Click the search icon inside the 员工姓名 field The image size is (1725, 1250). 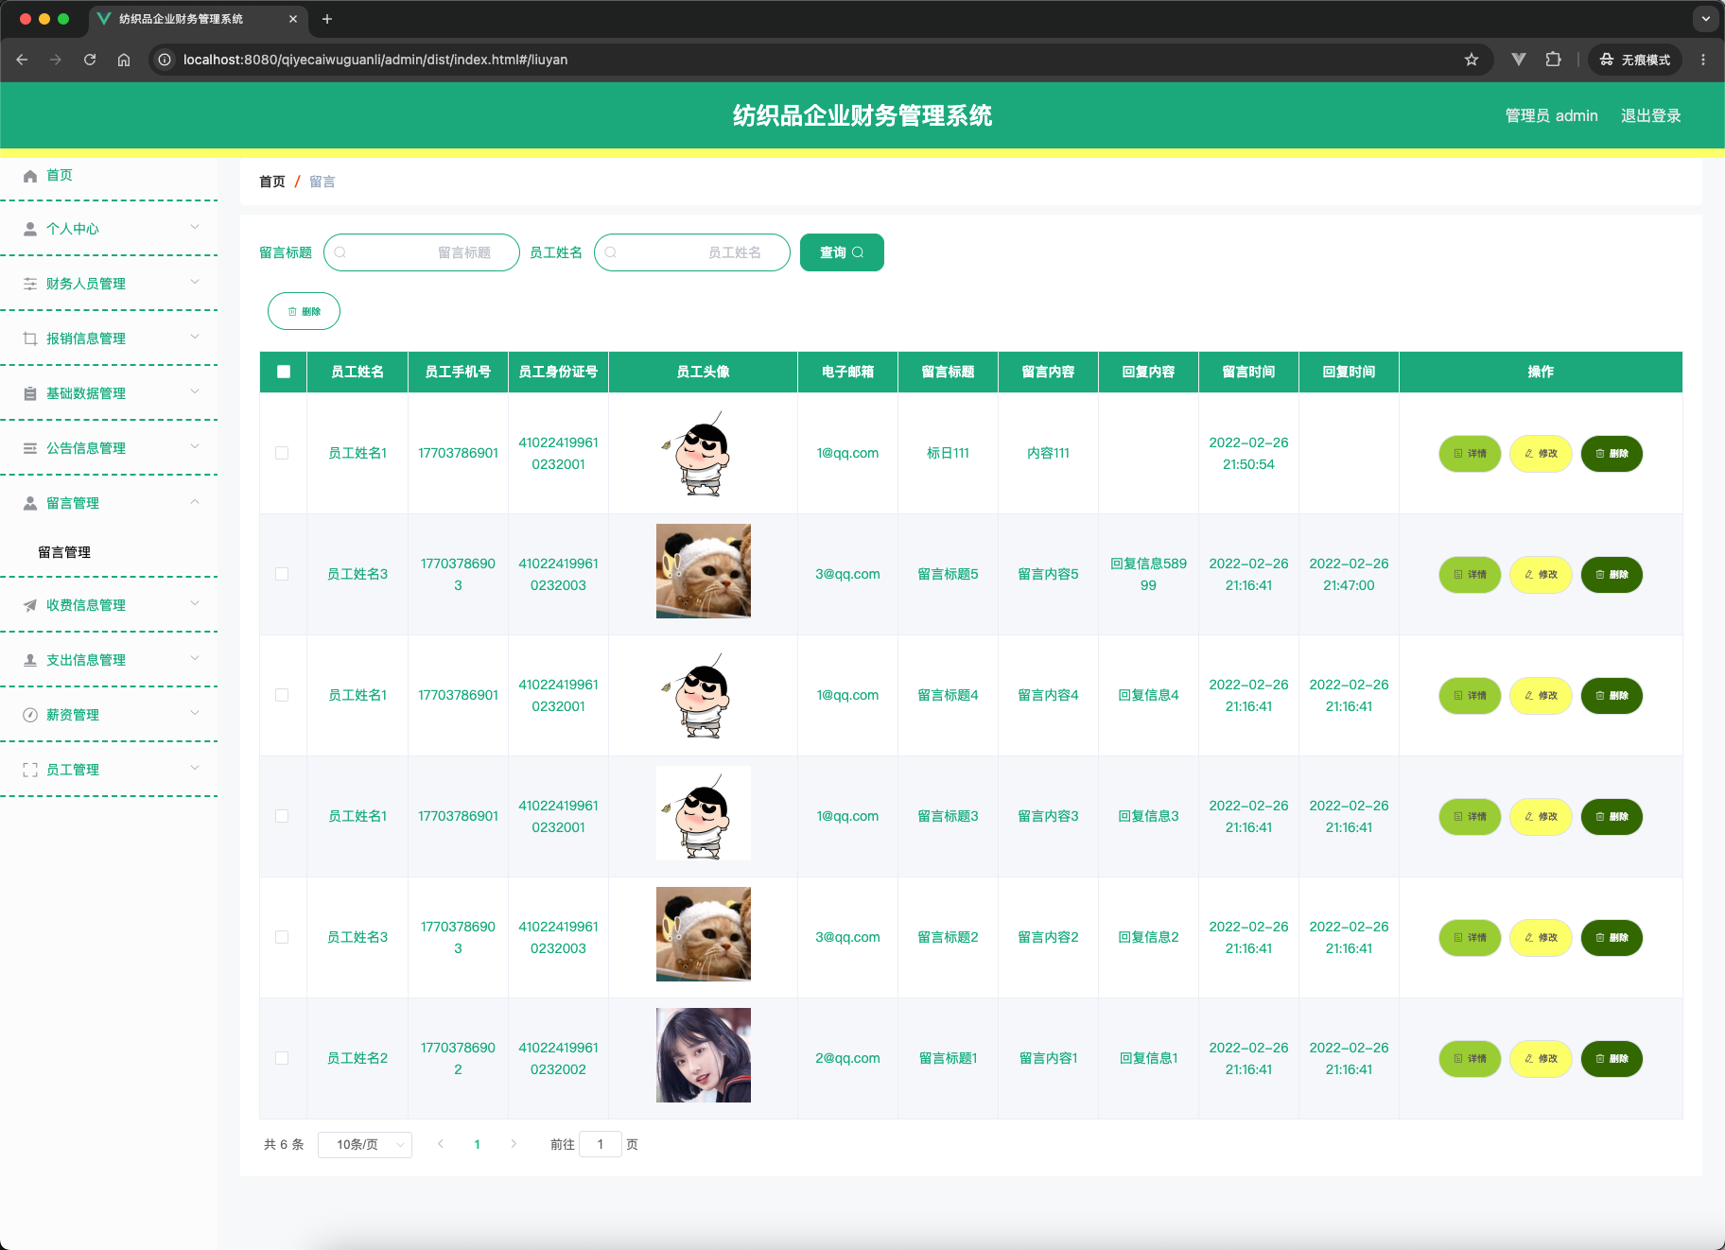pyautogui.click(x=611, y=252)
